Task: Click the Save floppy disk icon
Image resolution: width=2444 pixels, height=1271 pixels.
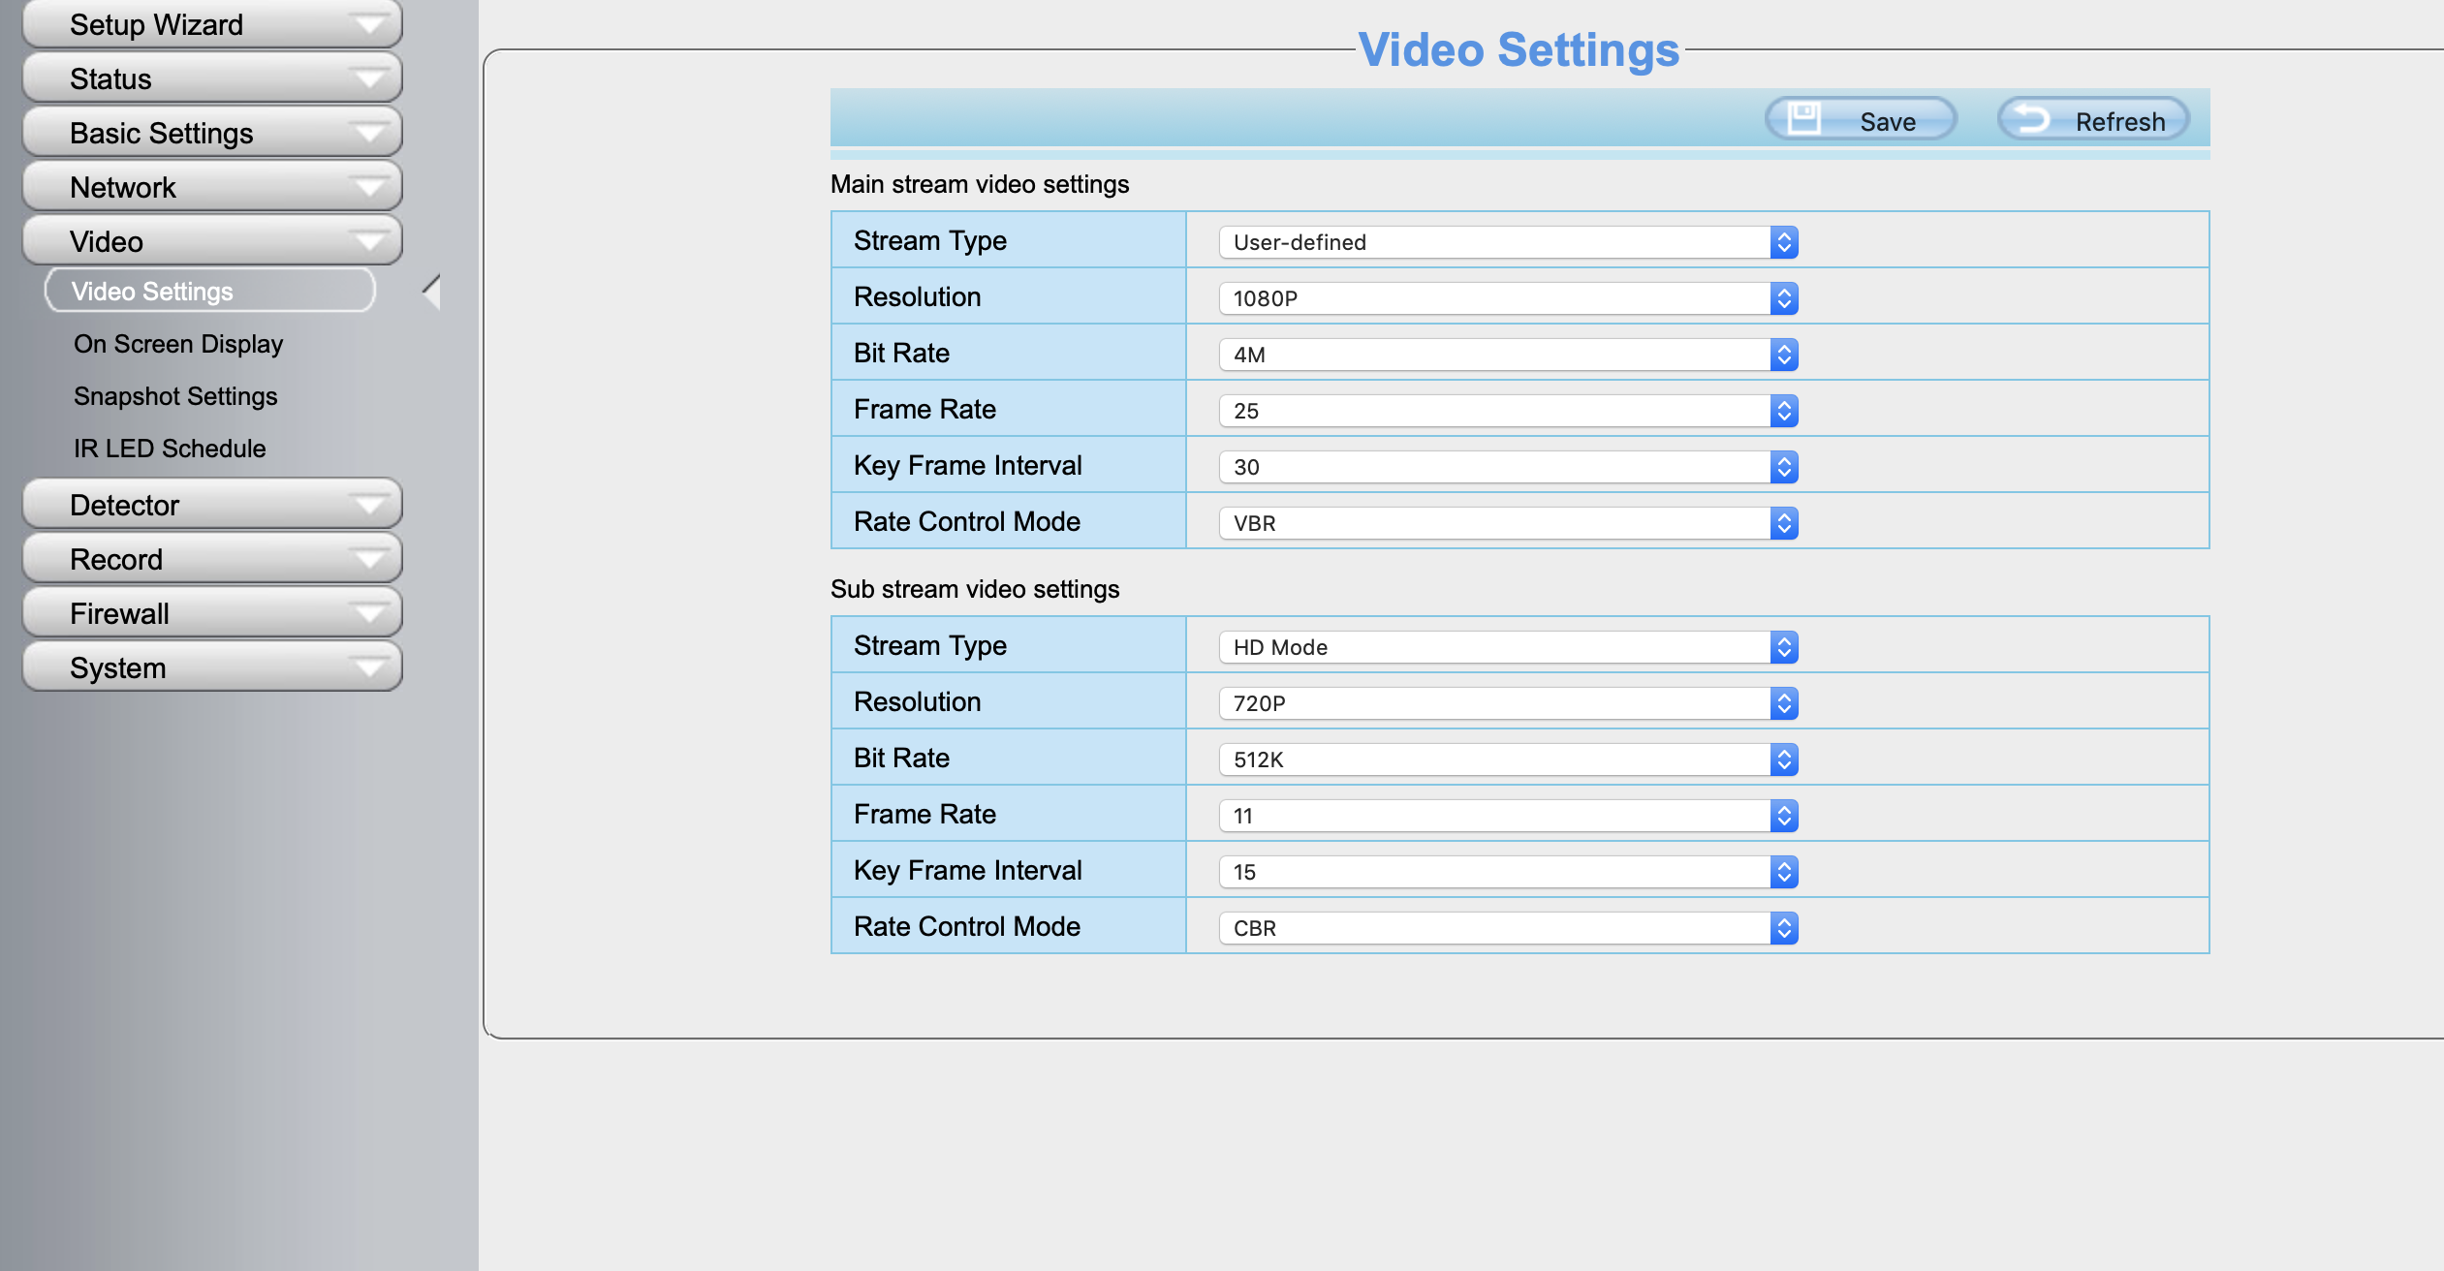Action: 1803,119
